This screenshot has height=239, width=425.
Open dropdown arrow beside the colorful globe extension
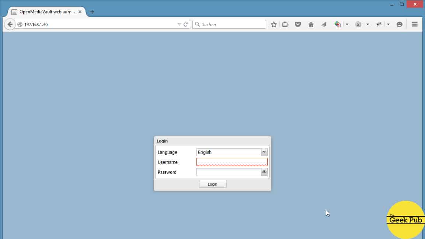tap(347, 24)
